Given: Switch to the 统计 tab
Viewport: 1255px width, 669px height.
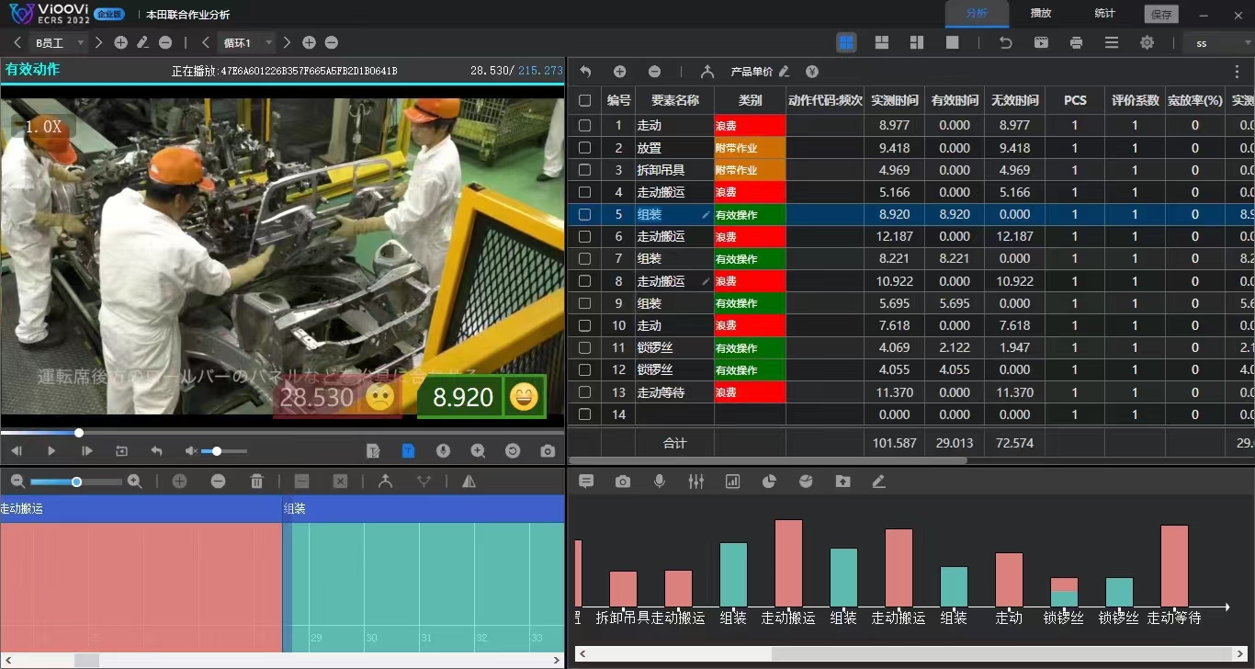Looking at the screenshot, I should tap(1104, 14).
